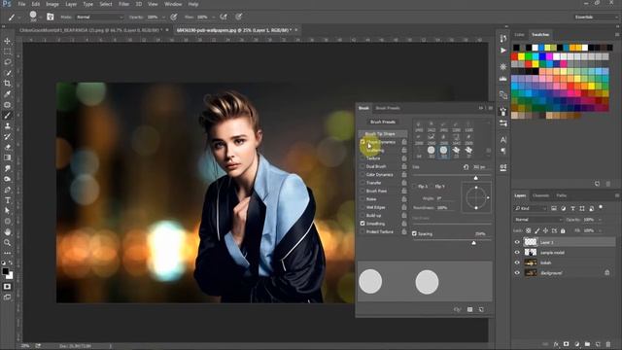The image size is (622, 350).
Task: Select the Quick Selection tool
Action: tap(7, 73)
